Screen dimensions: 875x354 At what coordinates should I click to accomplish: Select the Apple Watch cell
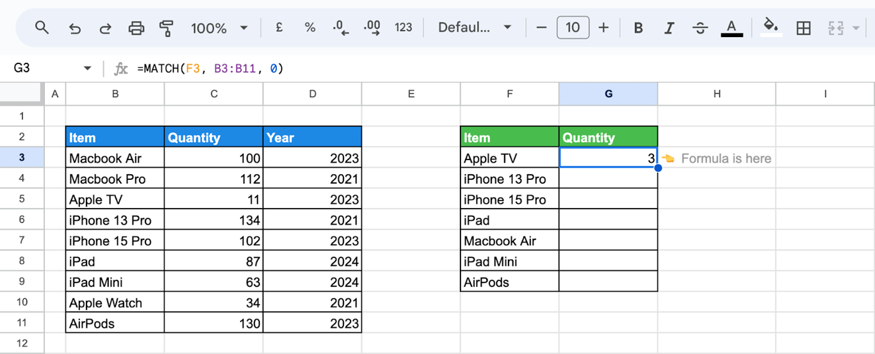pos(115,303)
